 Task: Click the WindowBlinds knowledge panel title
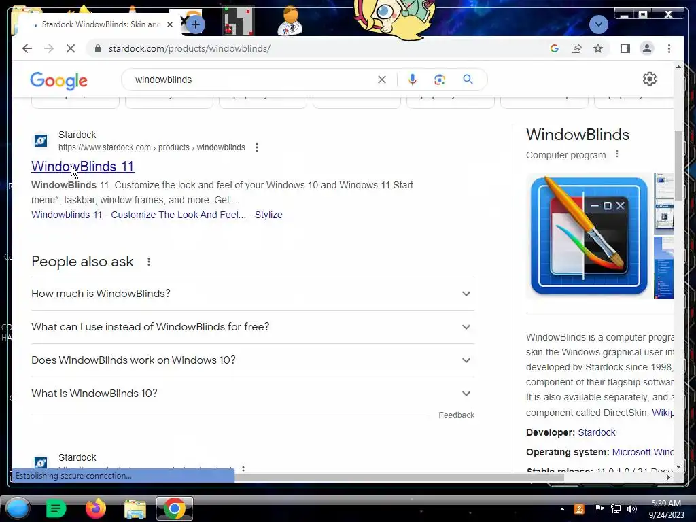click(578, 135)
